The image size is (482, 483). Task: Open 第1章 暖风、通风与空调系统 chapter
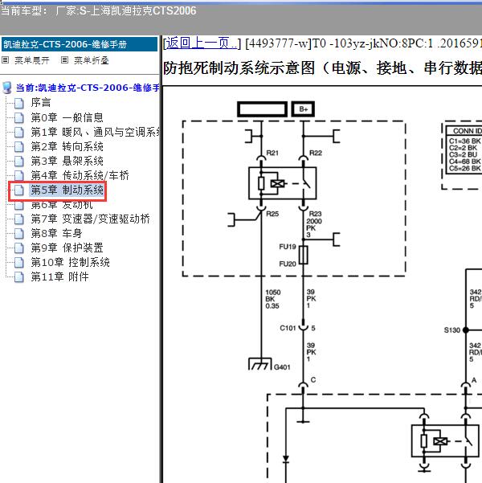tap(95, 132)
